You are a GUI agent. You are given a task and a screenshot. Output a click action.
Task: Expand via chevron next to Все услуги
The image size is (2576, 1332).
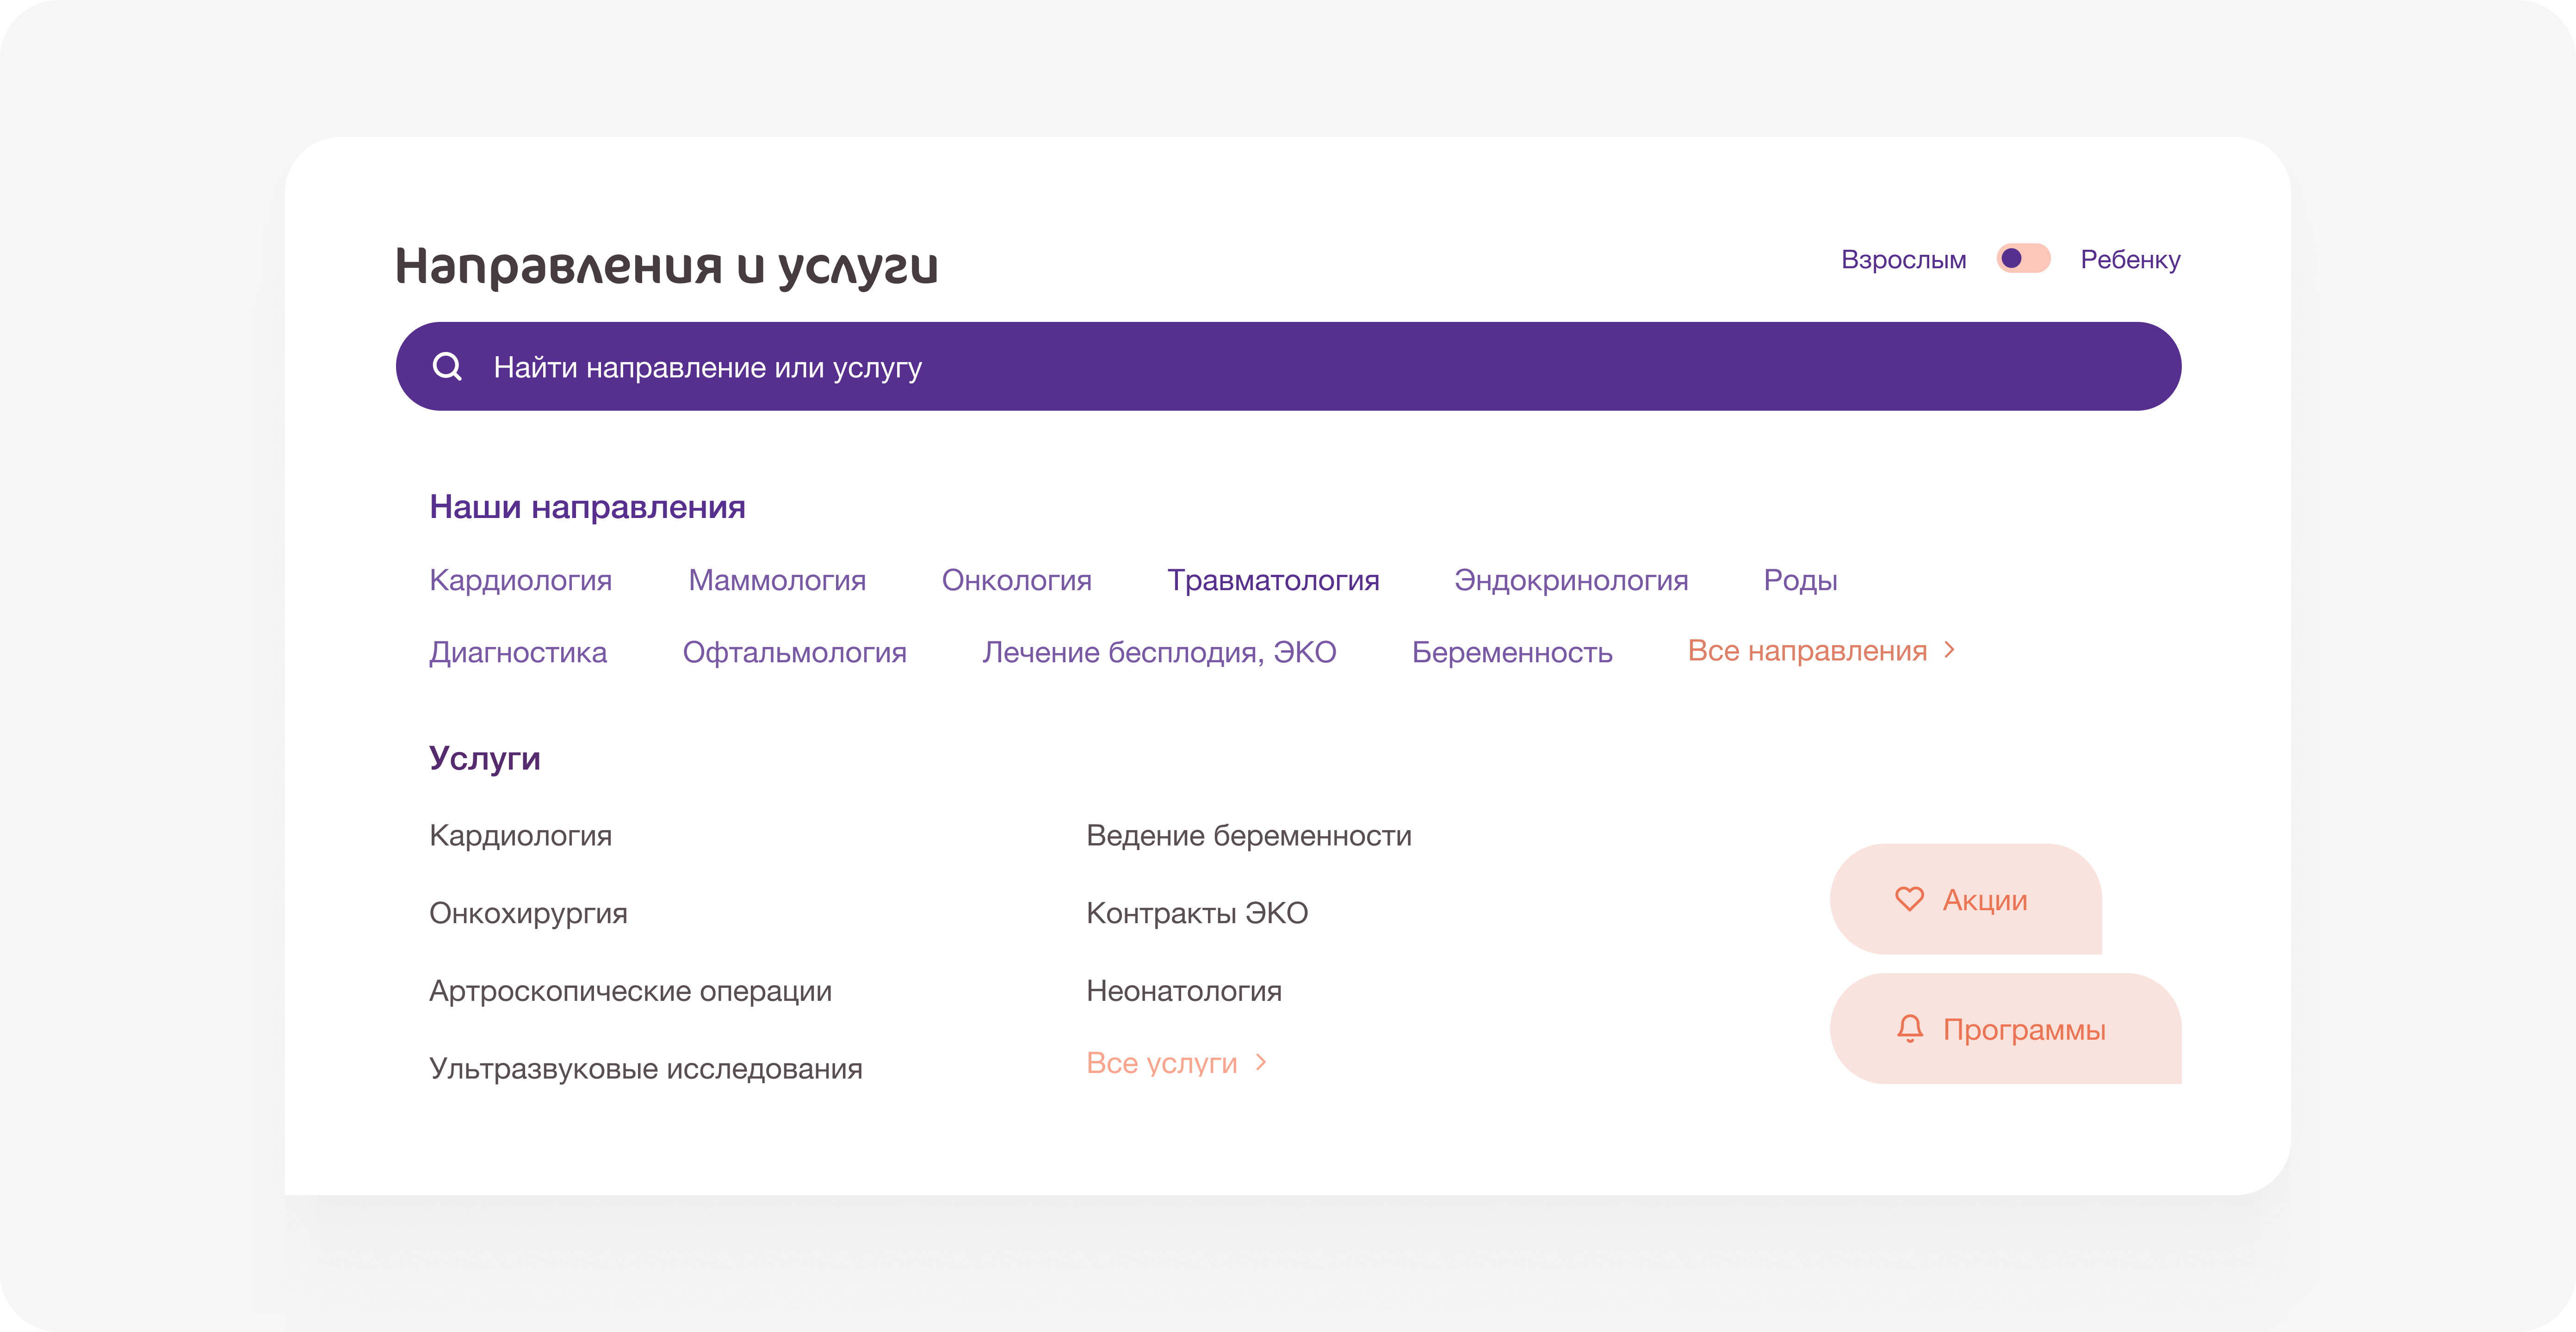point(1261,1062)
